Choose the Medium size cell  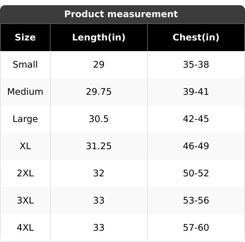25,92
